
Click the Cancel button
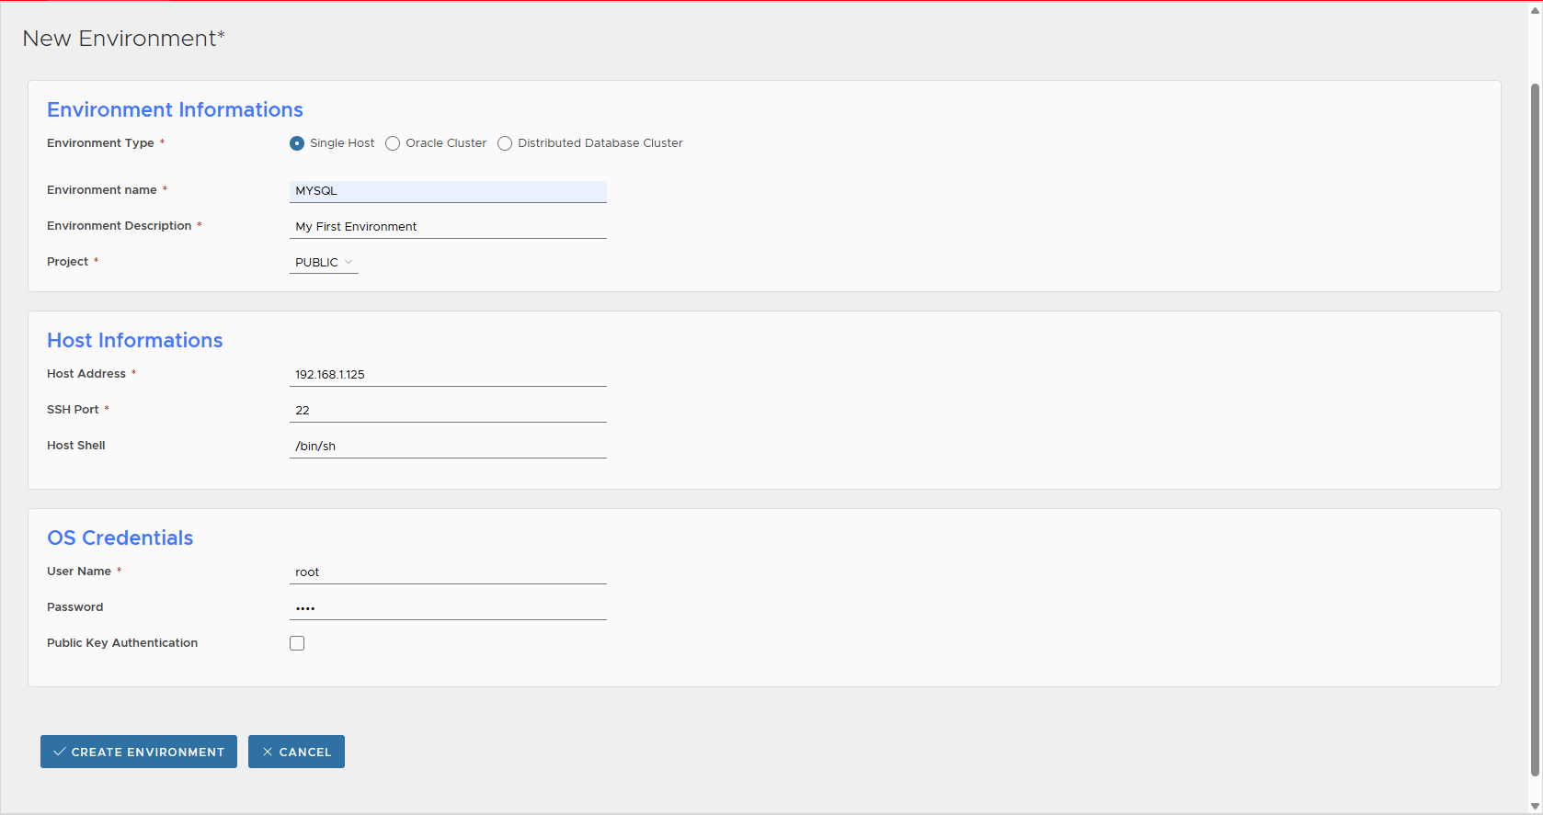click(296, 752)
